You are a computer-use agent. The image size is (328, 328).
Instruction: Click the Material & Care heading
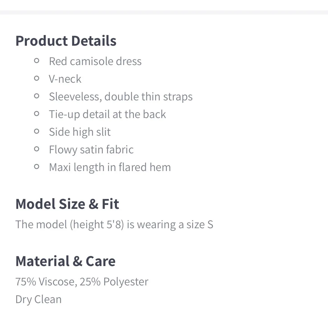(x=65, y=261)
